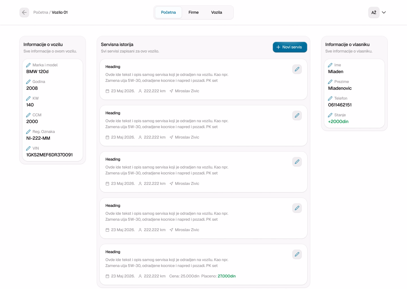Click the Cena: 25.000din text

click(x=184, y=276)
